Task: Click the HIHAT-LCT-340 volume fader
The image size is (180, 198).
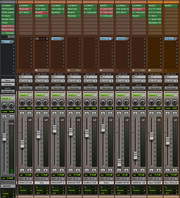Action: (x=22, y=144)
